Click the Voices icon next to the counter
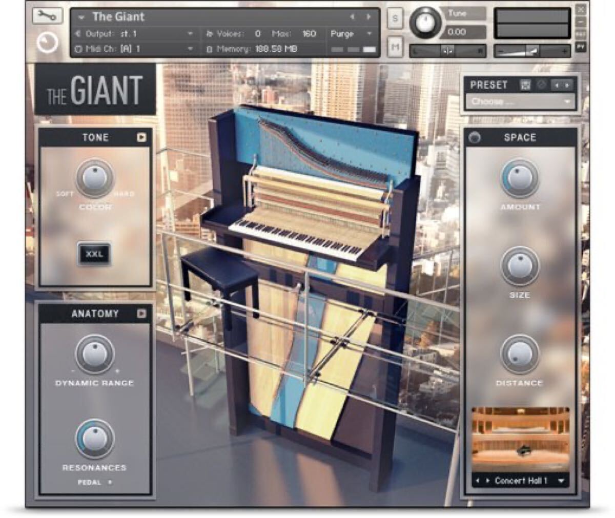Viewport: 615px width, 518px height. pyautogui.click(x=210, y=32)
